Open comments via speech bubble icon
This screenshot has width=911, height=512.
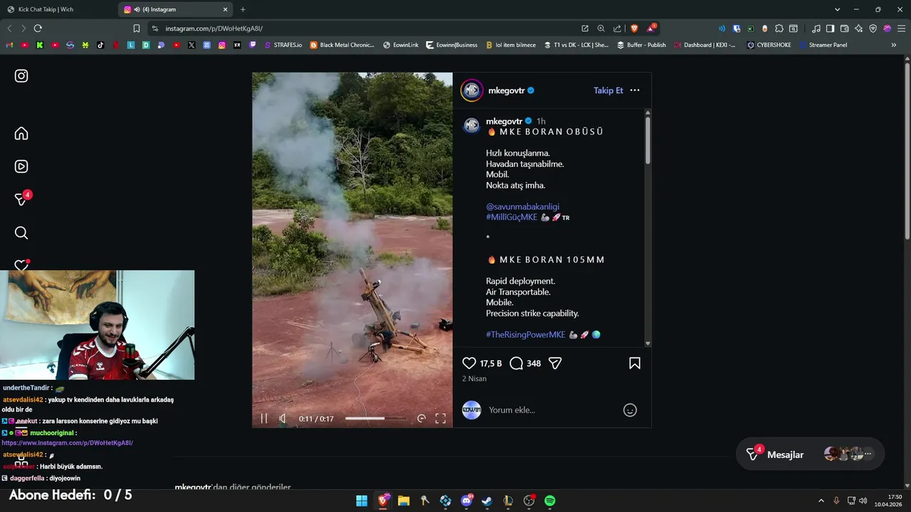(x=517, y=363)
